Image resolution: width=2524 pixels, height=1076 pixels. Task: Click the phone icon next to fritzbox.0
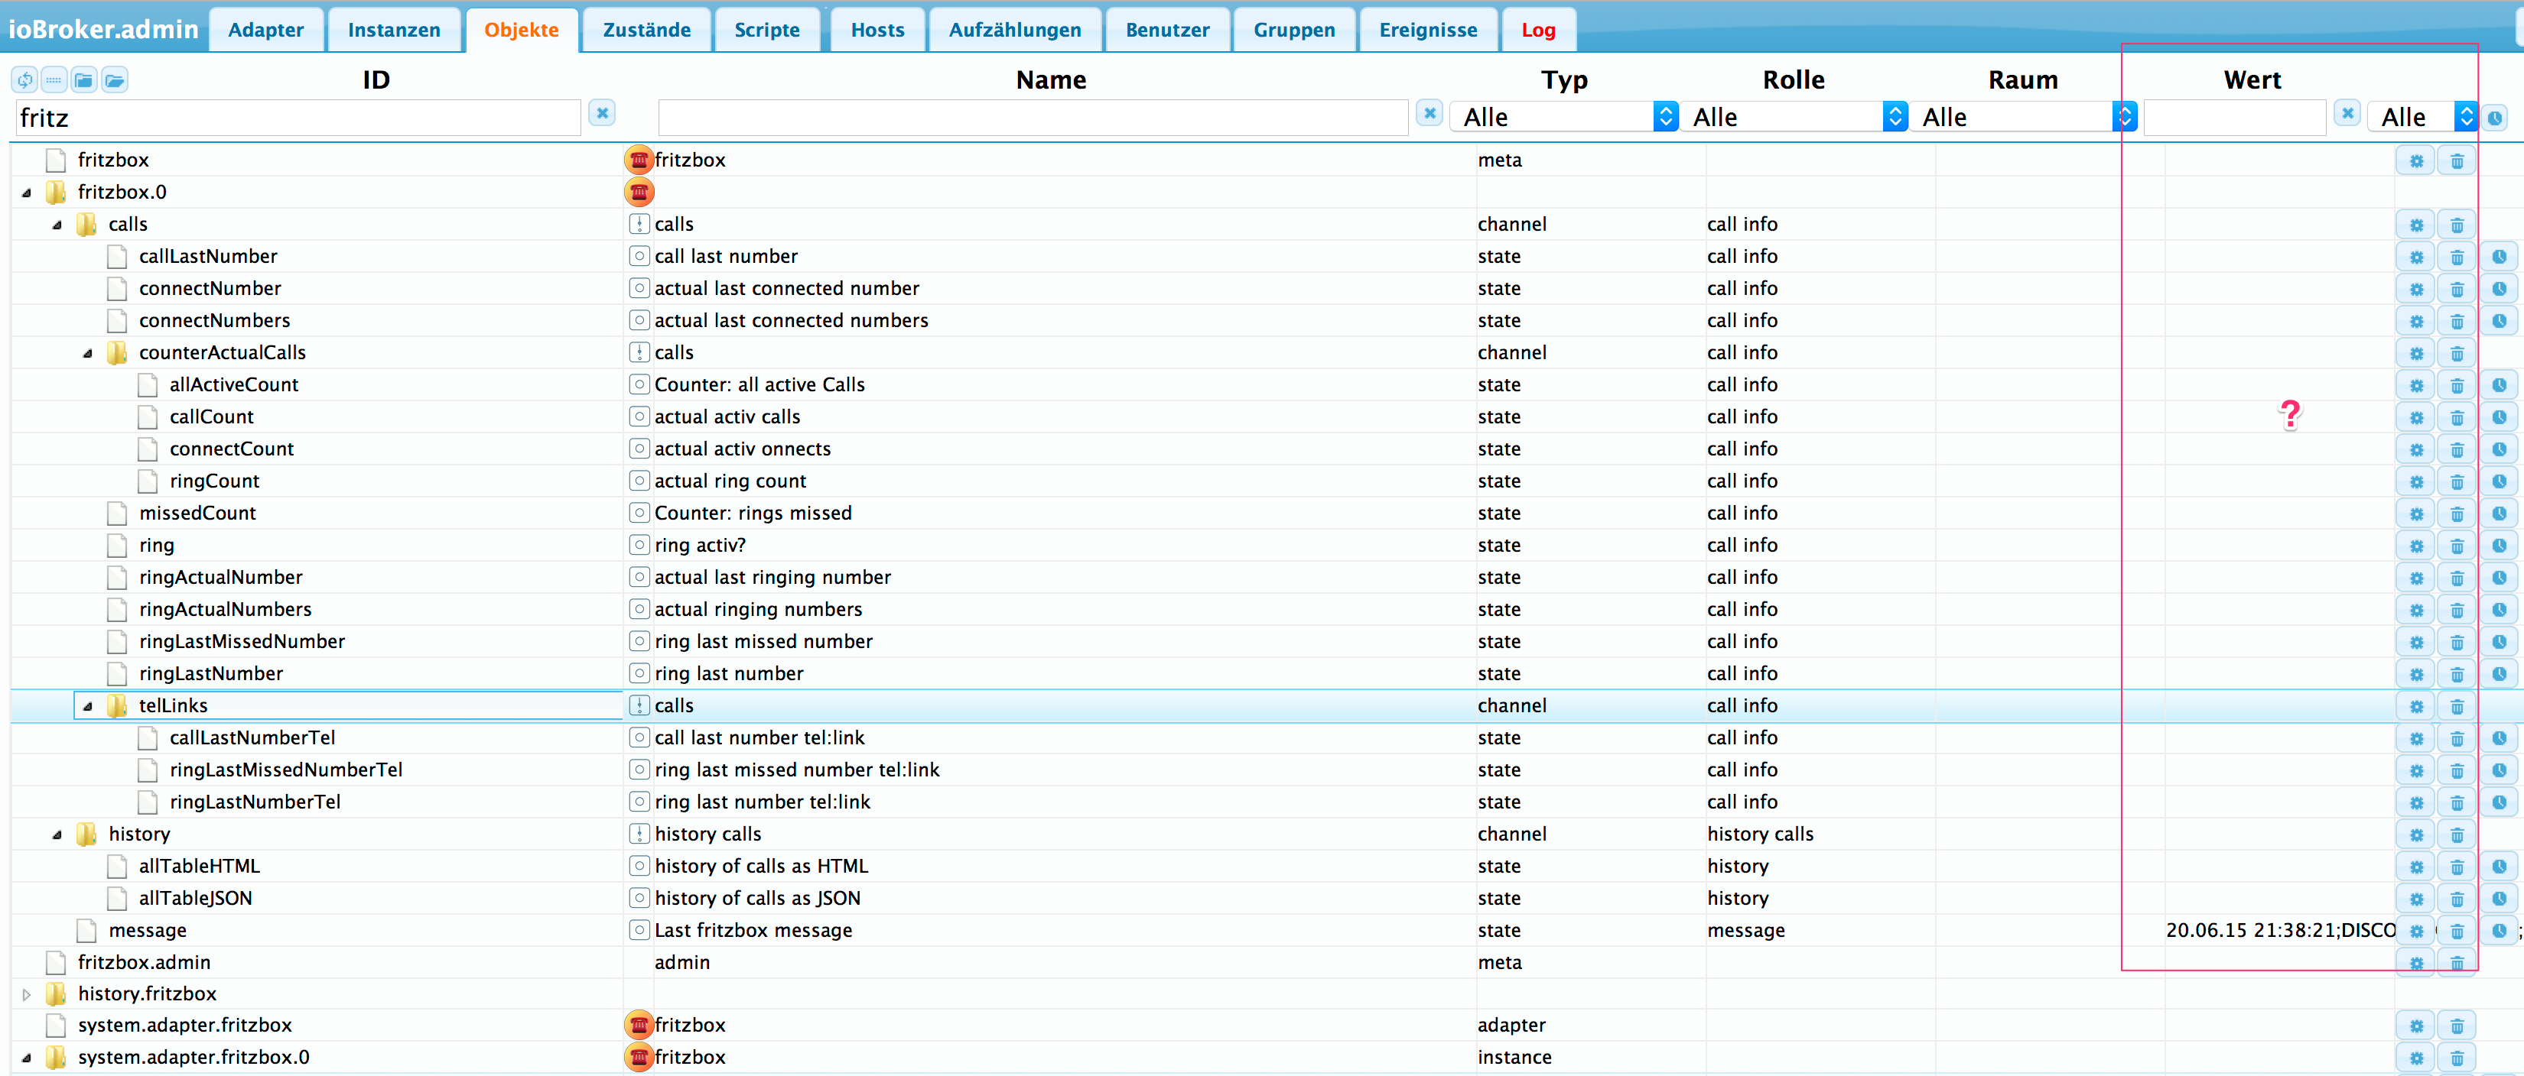pos(639,192)
